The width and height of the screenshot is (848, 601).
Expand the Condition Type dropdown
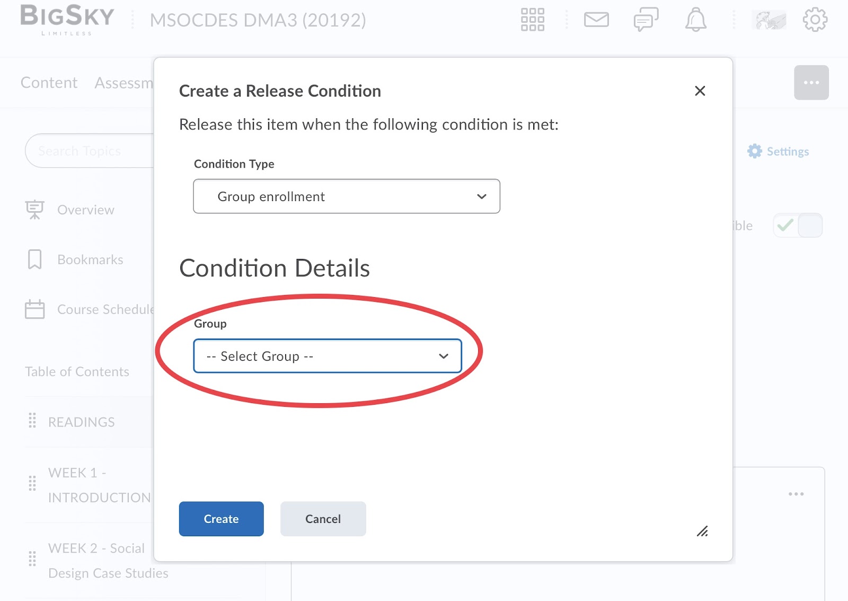pyautogui.click(x=347, y=196)
